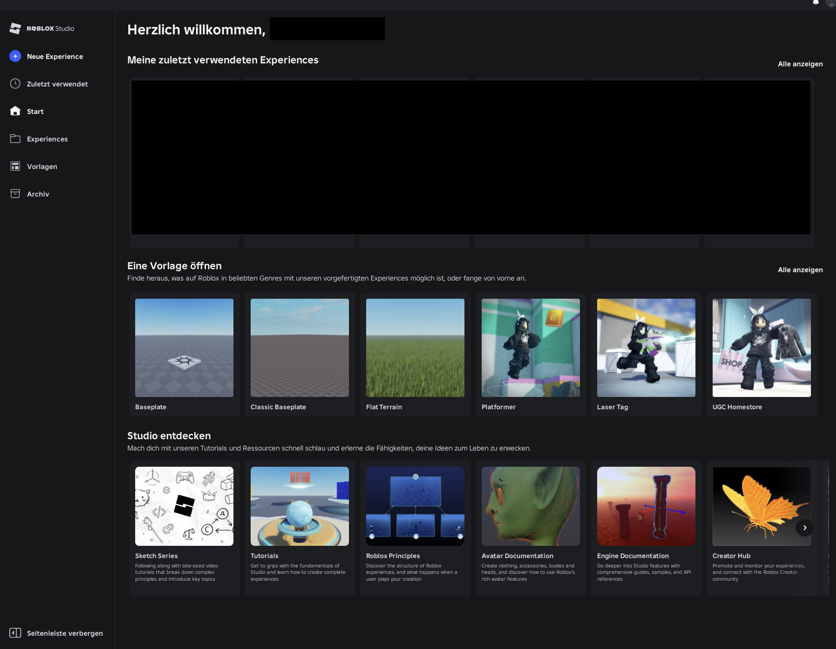Switch to the Experiences section

[47, 139]
